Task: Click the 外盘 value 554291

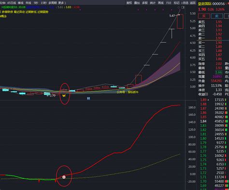Action: click(x=216, y=81)
